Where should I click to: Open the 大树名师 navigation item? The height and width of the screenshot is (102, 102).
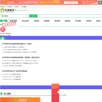[x=88, y=21]
